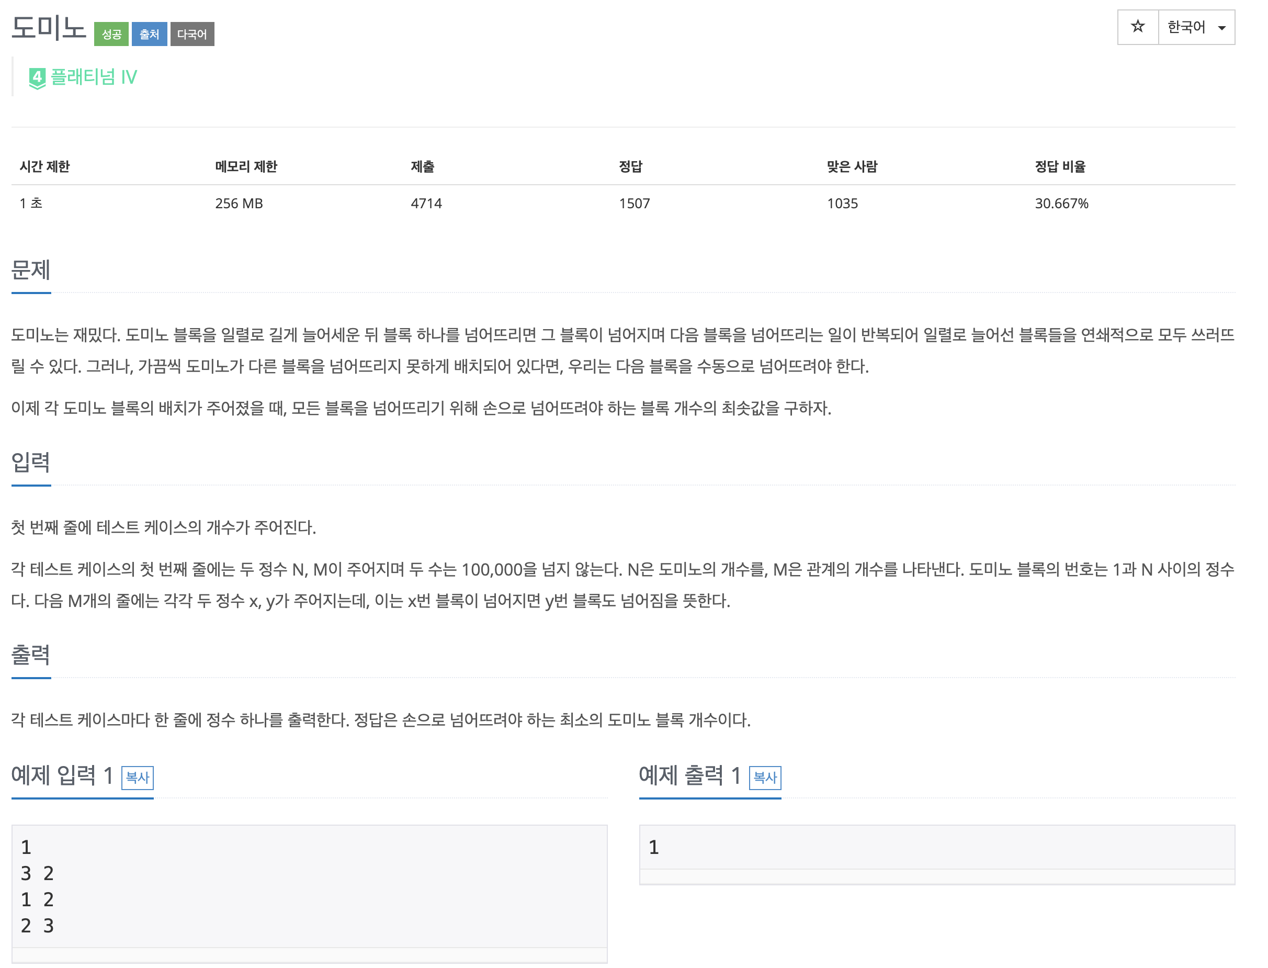Expand the language selector arrow
The width and height of the screenshot is (1268, 968).
tap(1222, 28)
